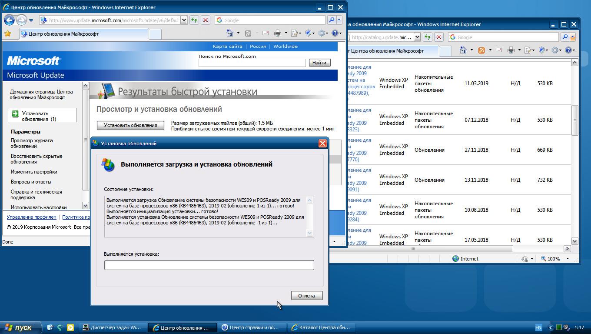Open Управление профилем link

point(31,217)
